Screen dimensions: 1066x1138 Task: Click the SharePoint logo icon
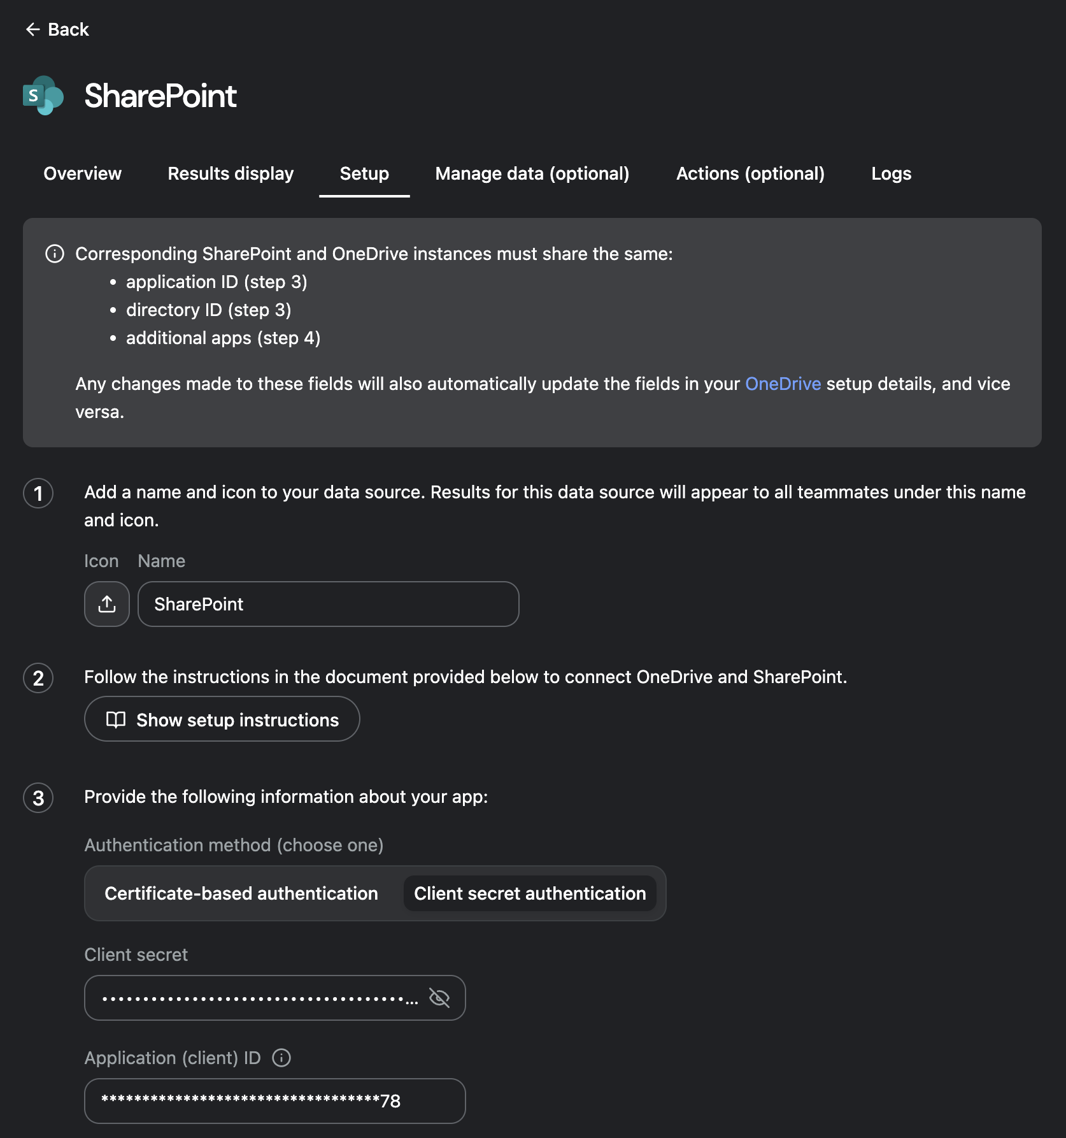click(42, 96)
